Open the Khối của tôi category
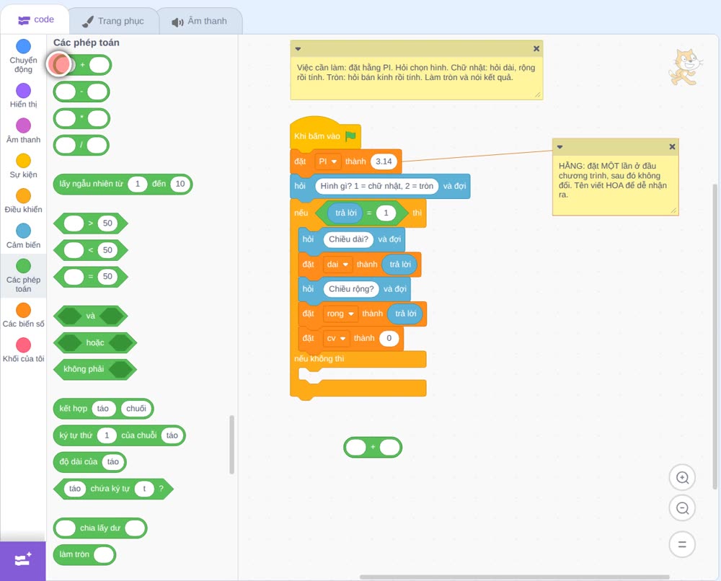The image size is (721, 581). (24, 350)
